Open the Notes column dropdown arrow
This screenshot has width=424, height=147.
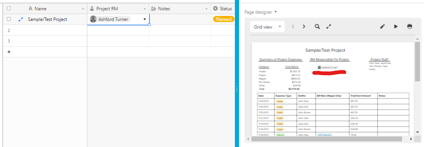207,9
